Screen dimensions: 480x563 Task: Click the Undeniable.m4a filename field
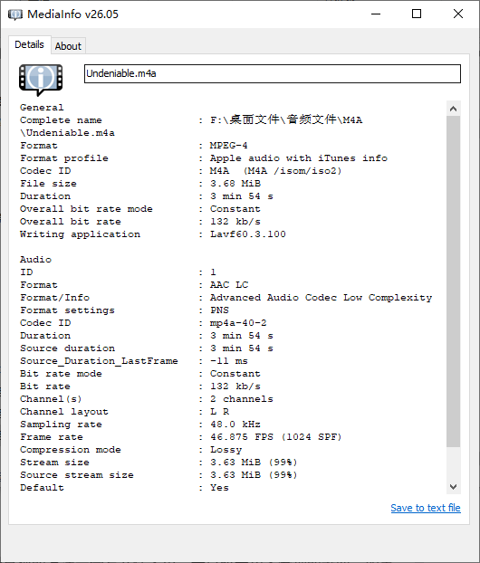273,73
